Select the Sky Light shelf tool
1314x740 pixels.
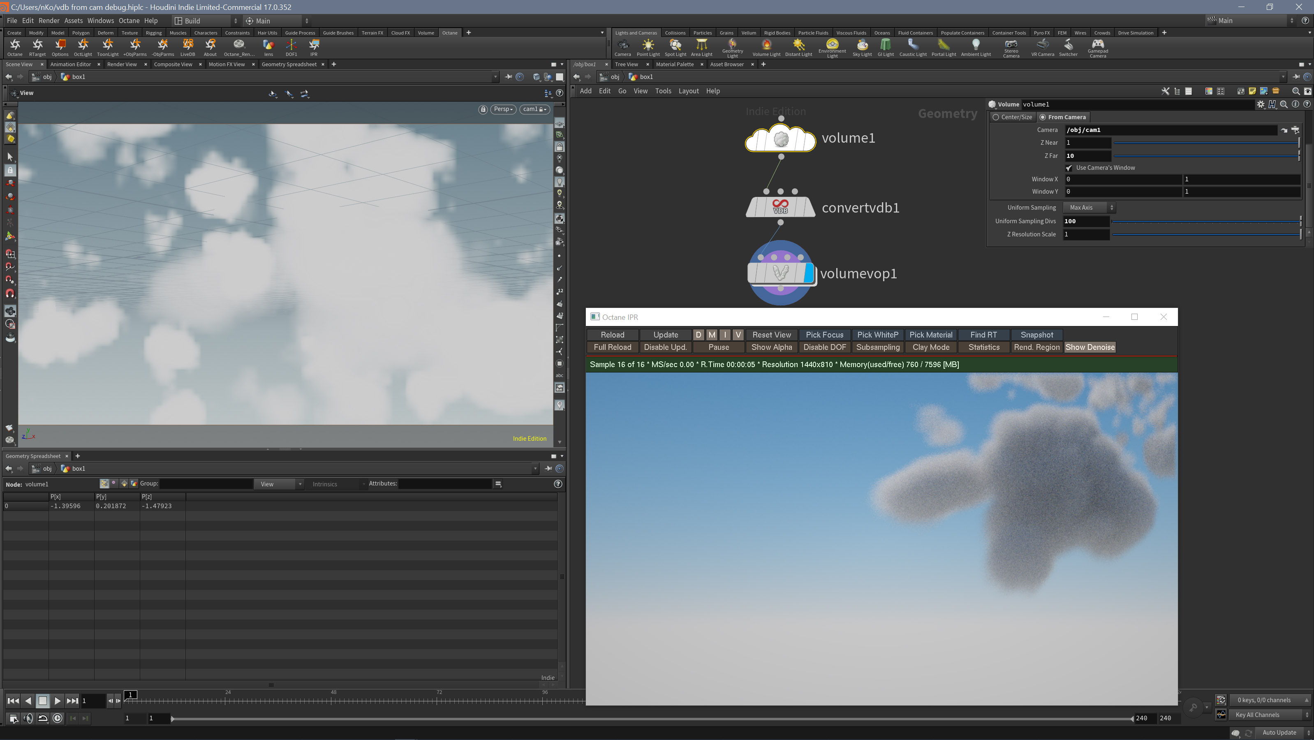[862, 46]
